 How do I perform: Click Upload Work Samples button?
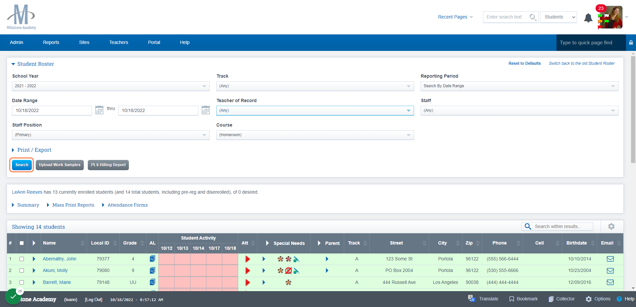point(60,165)
